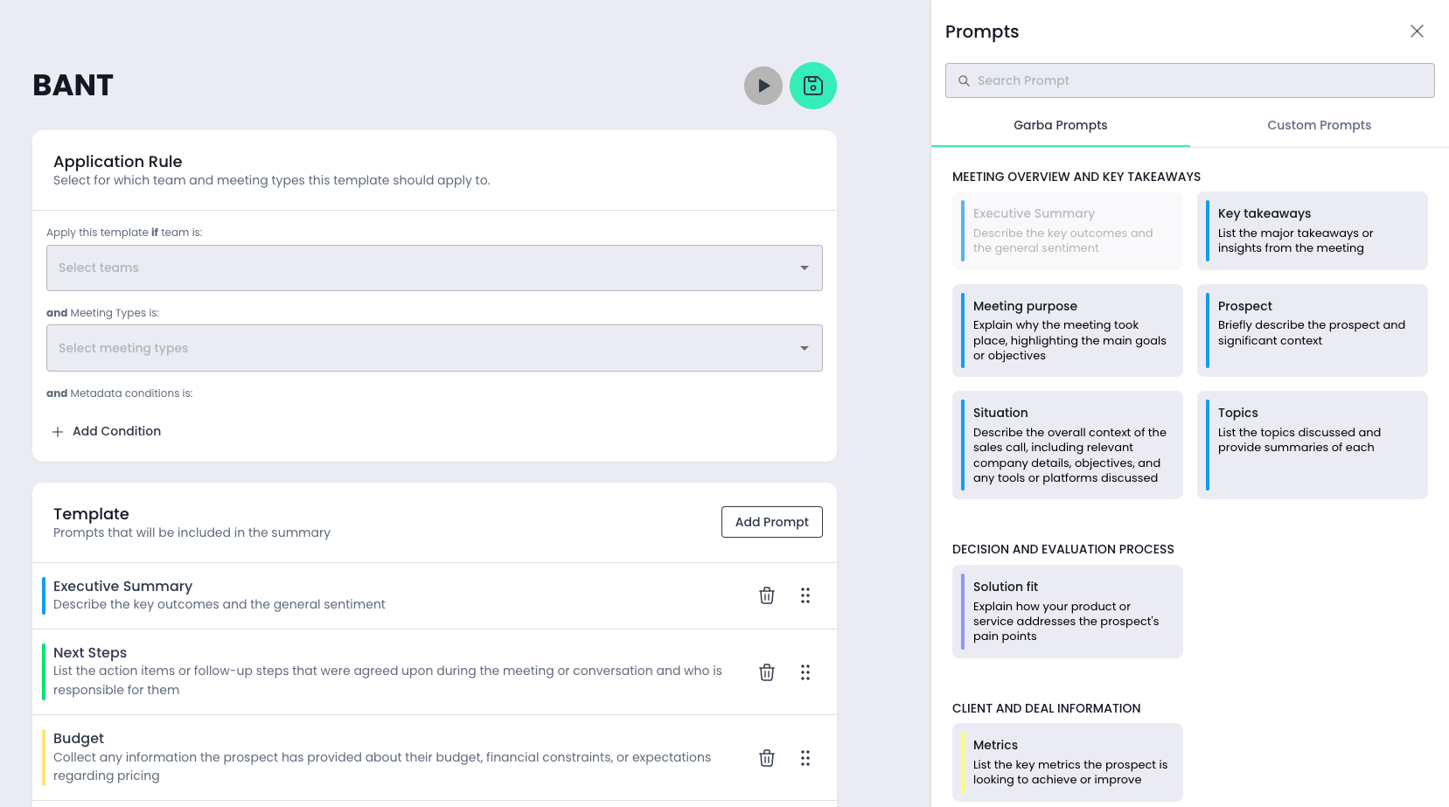Remove the Budget prompt with trash icon
This screenshot has width=1449, height=807.
click(x=766, y=758)
